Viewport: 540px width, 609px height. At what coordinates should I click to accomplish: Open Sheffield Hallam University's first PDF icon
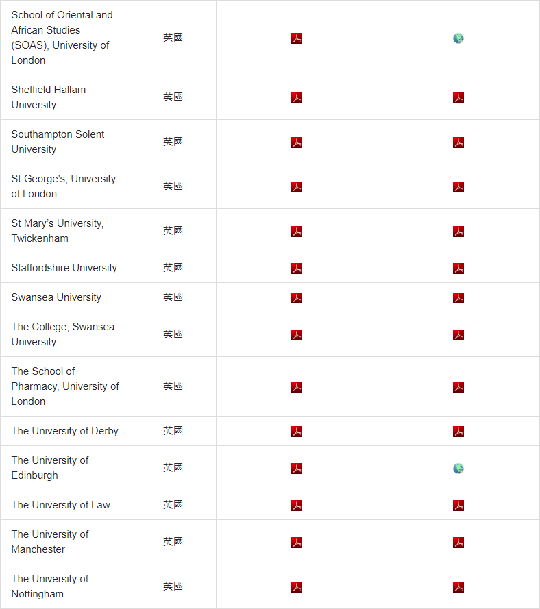tap(297, 98)
